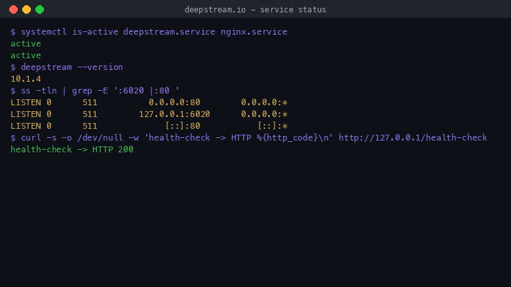Click the version output '10.1.4'

pyautogui.click(x=26, y=79)
